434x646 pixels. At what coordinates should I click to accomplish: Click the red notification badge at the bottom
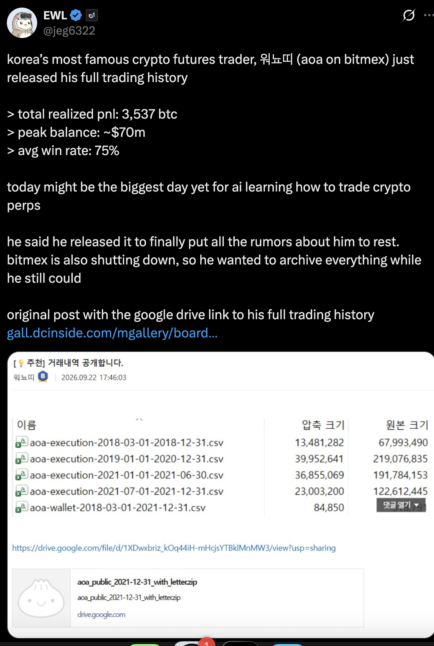[207, 642]
